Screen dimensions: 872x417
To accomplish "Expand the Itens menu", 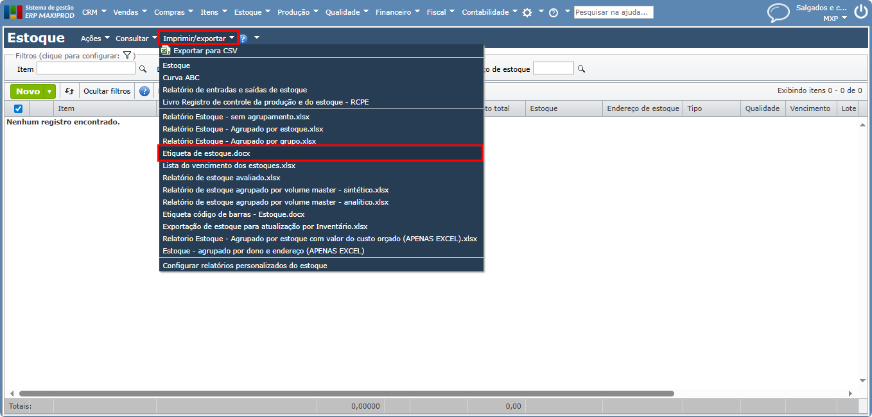I will point(214,12).
